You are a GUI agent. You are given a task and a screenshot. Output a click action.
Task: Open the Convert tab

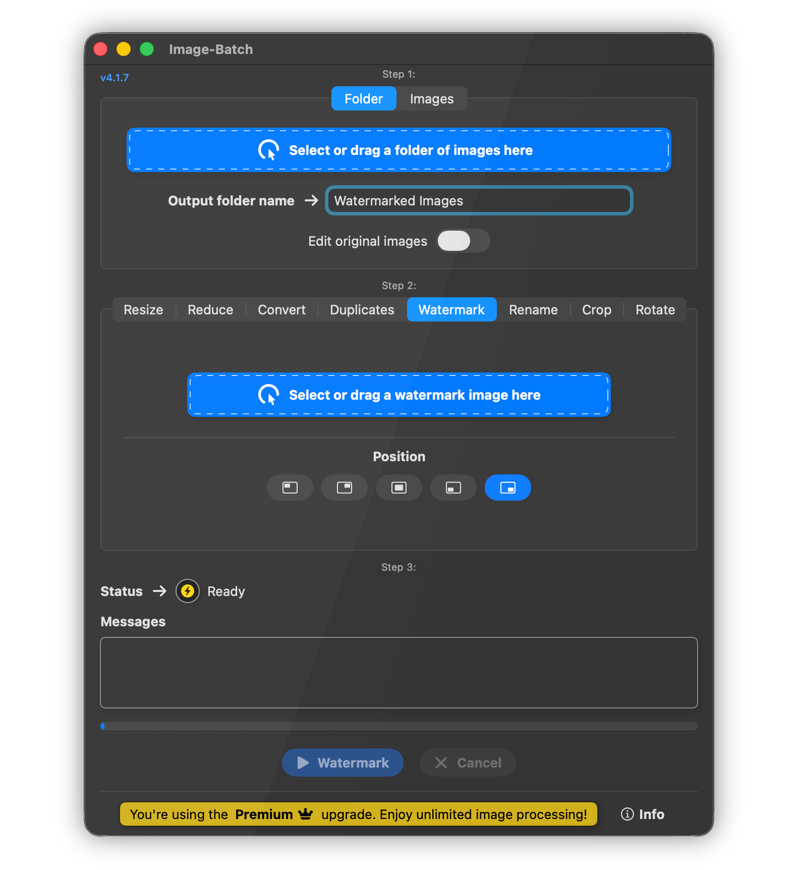click(281, 309)
